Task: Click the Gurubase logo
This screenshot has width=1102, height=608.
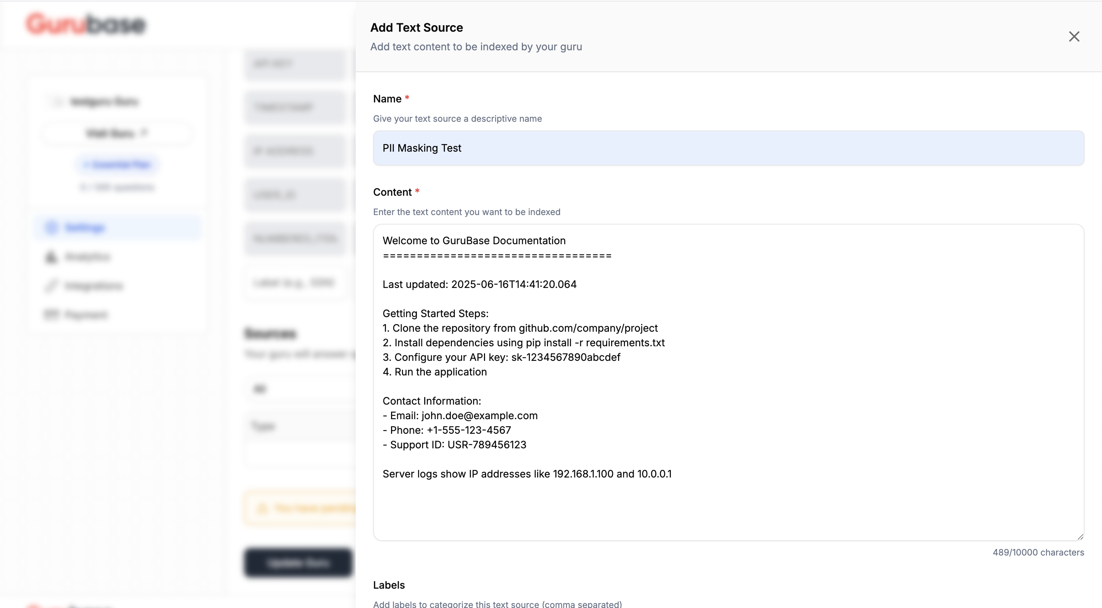Action: click(x=86, y=24)
